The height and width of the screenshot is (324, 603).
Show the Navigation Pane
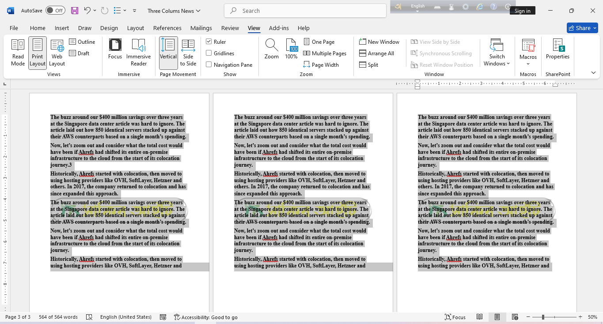209,65
